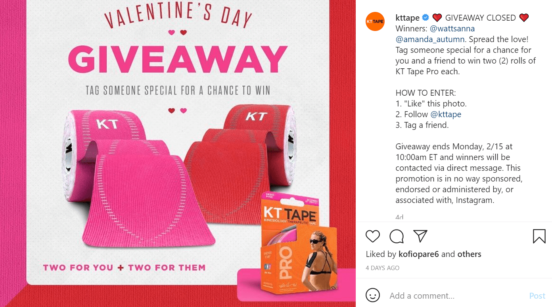Screen dimensions: 552x307
Task: Open comments via the speech bubble icon
Action: click(397, 236)
